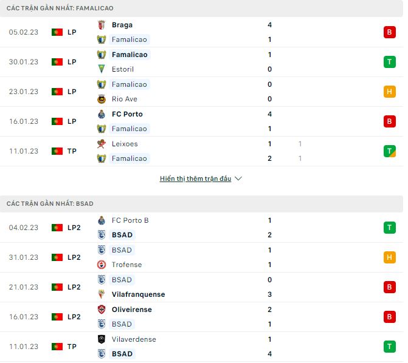
Task: Click the FC Porto B crest icon
Action: (102, 220)
